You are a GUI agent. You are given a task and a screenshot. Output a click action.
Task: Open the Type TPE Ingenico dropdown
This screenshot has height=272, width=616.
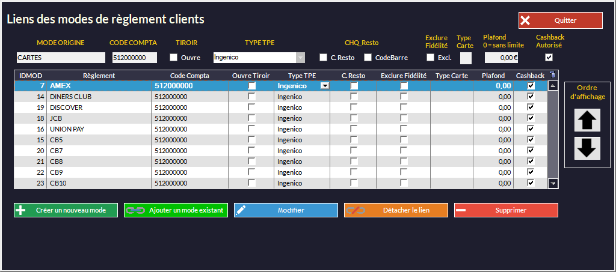tap(301, 58)
